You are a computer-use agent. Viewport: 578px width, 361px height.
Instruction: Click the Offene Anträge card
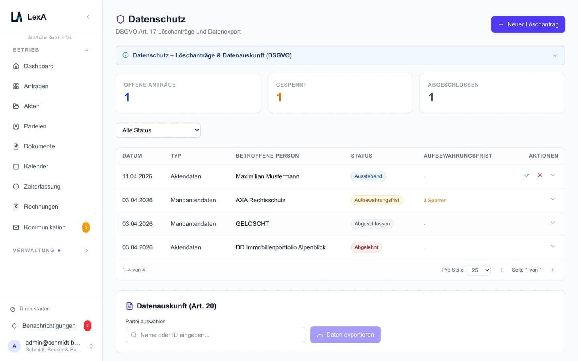click(x=188, y=93)
